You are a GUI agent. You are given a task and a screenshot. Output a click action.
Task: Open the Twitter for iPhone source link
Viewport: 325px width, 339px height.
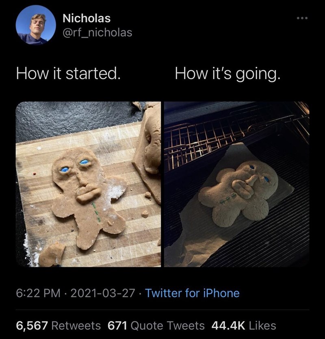(x=192, y=293)
